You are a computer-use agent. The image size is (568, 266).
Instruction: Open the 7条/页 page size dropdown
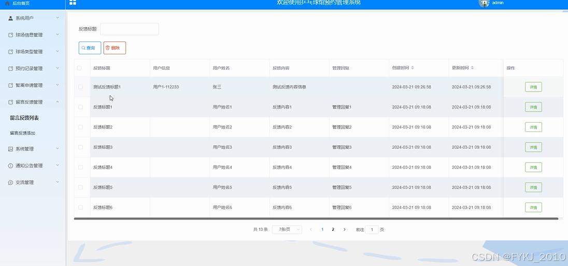pos(287,229)
